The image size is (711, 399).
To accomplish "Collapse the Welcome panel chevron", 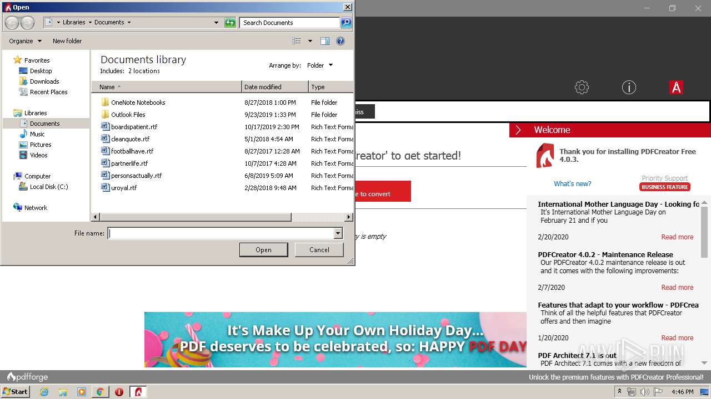I will (x=518, y=130).
